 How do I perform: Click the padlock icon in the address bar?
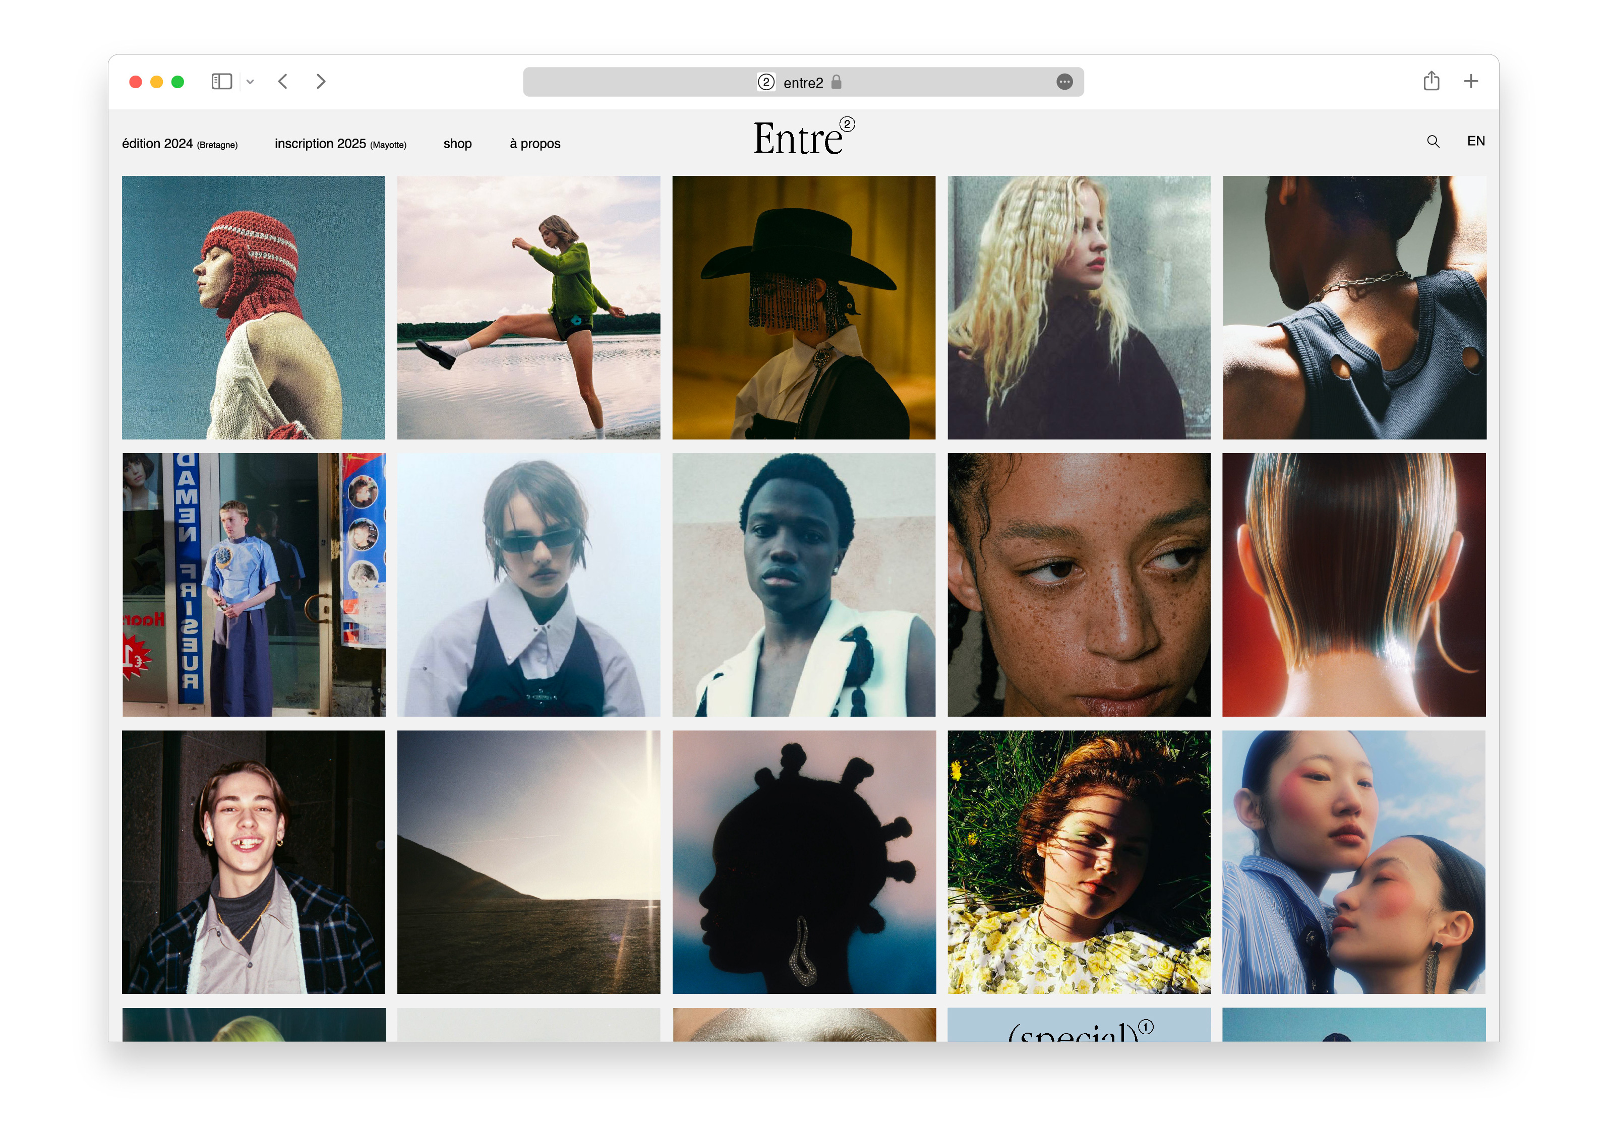[838, 82]
